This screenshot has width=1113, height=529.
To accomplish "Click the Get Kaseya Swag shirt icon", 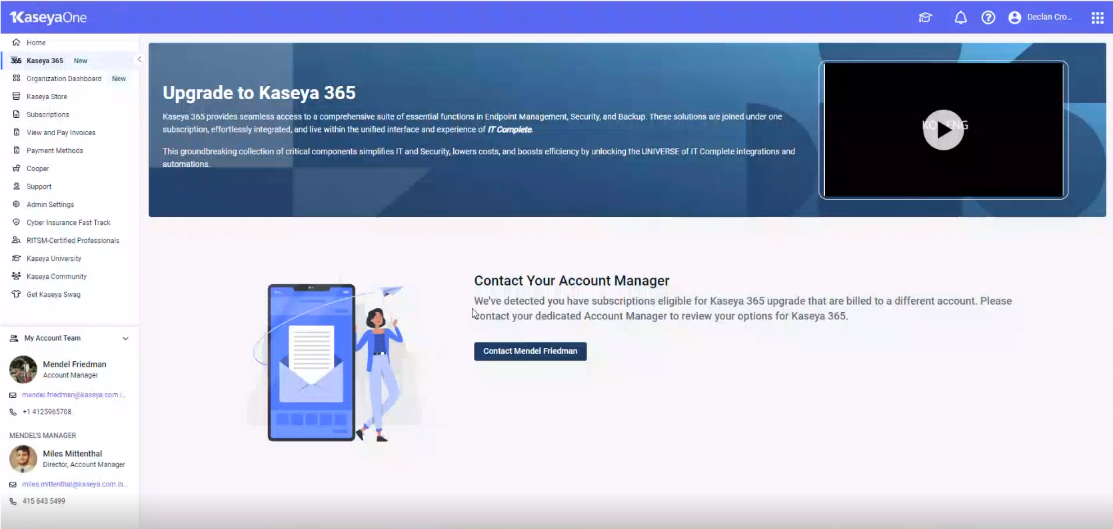I will [16, 294].
